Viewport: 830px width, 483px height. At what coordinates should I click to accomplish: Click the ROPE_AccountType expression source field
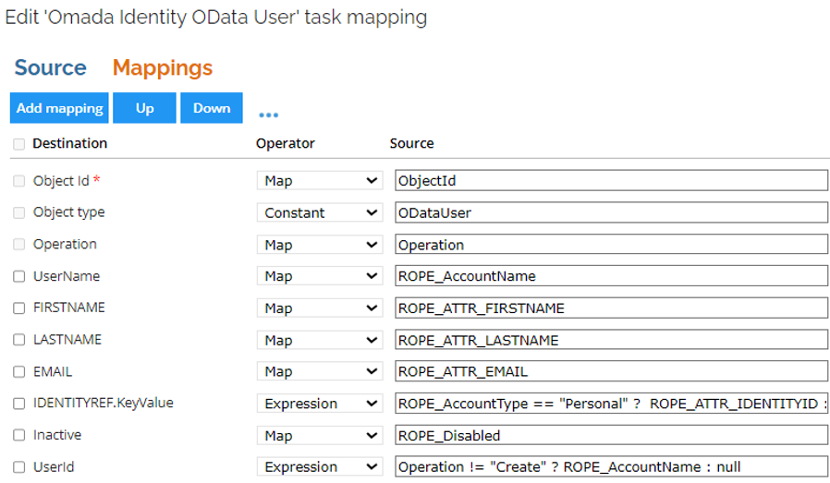point(611,404)
